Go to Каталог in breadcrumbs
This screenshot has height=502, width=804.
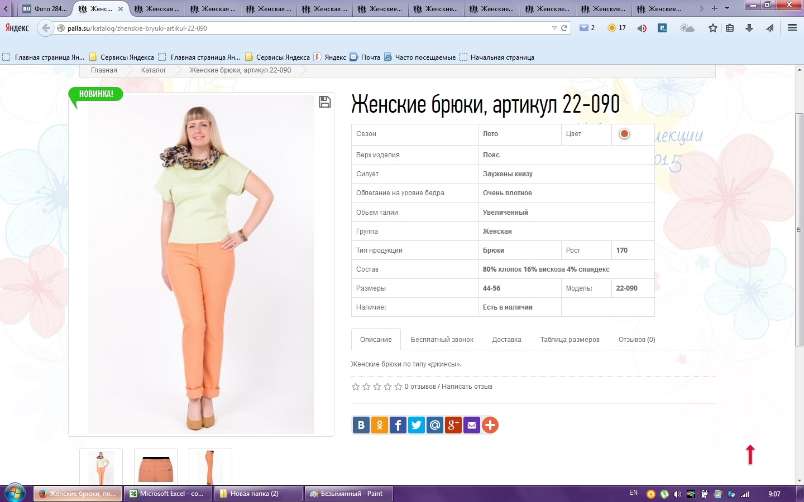pyautogui.click(x=154, y=70)
